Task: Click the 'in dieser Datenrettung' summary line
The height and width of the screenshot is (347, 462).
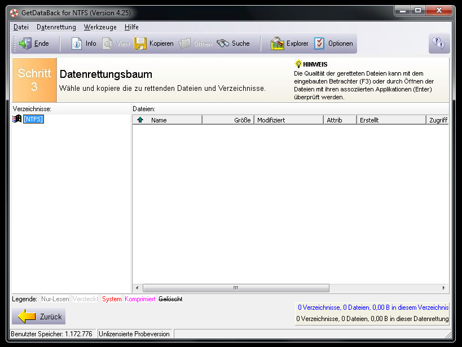Action: tap(372, 319)
